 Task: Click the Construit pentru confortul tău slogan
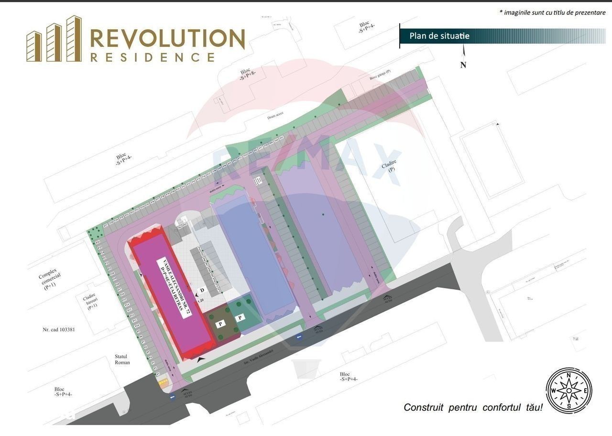point(473,408)
